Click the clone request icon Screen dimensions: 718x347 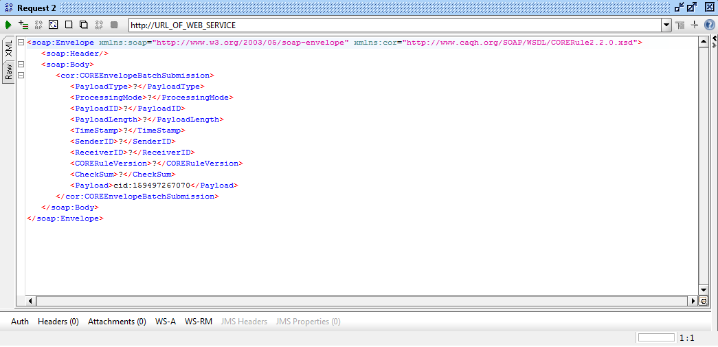(83, 25)
